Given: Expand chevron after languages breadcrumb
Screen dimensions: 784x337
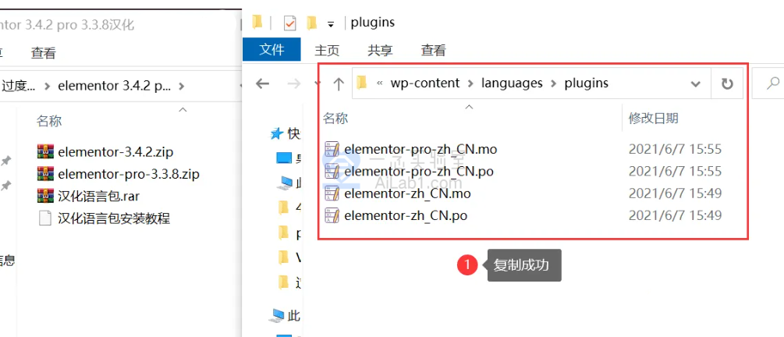Looking at the screenshot, I should (x=554, y=83).
